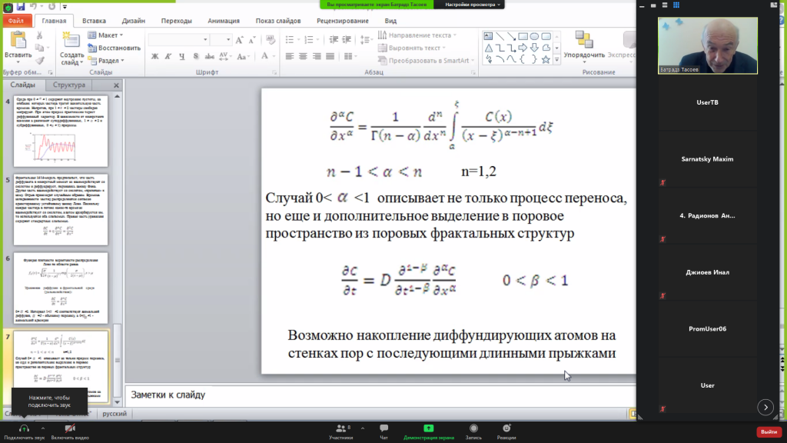
Task: Open the font name combo box
Action: point(178,40)
